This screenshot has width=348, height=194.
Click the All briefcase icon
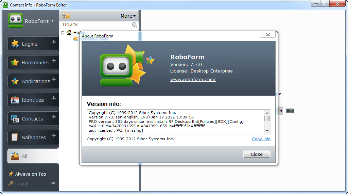tap(15, 156)
